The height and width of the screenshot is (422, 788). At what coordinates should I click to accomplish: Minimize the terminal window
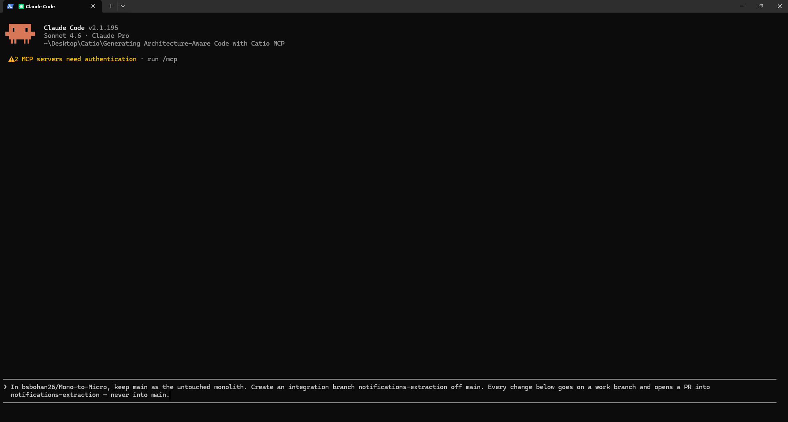coord(742,6)
